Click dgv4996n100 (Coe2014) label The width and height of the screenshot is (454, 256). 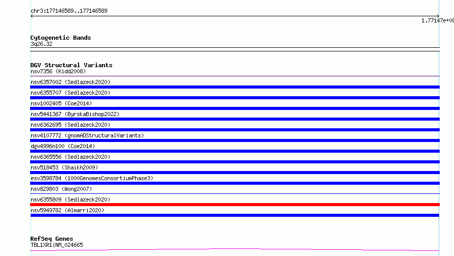coord(63,146)
